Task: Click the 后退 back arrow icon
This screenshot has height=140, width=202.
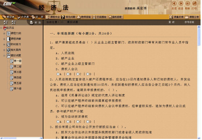Action: [x=174, y=3]
